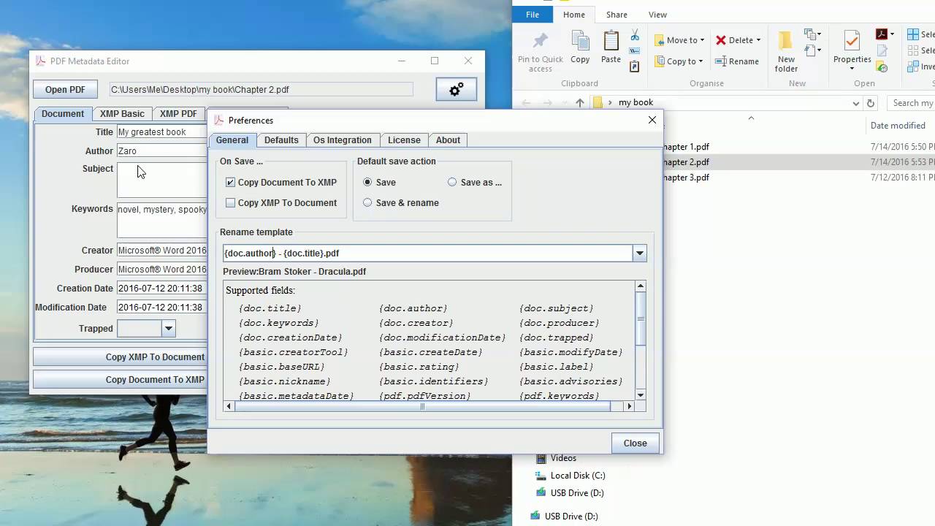
Task: Expand the Copy to dropdown in Explorer
Action: tap(701, 61)
